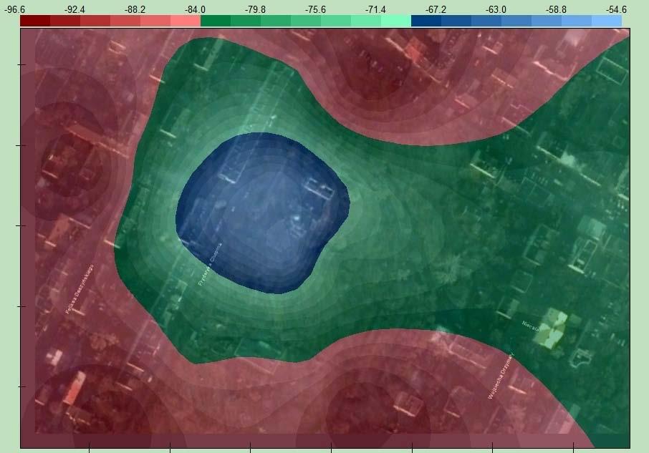Select the -79.8 legend value

[255, 9]
